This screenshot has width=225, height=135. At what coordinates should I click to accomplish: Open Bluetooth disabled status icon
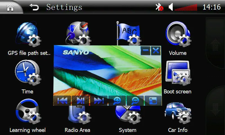(159, 7)
